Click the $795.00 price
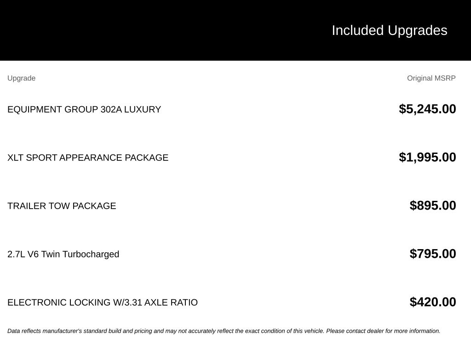The width and height of the screenshot is (471, 353). point(432,254)
